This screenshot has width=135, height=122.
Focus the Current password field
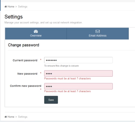pyautogui.click(x=78, y=60)
